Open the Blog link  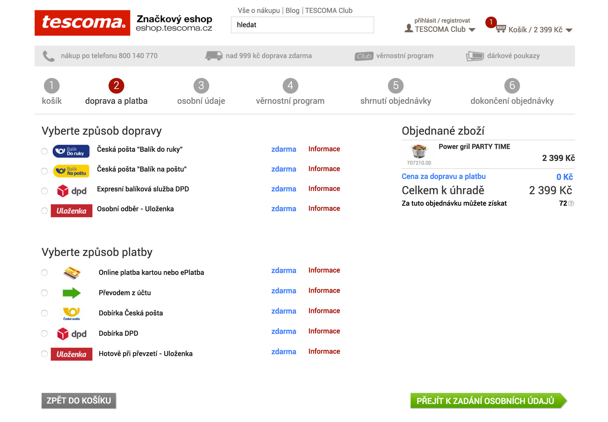(x=293, y=11)
